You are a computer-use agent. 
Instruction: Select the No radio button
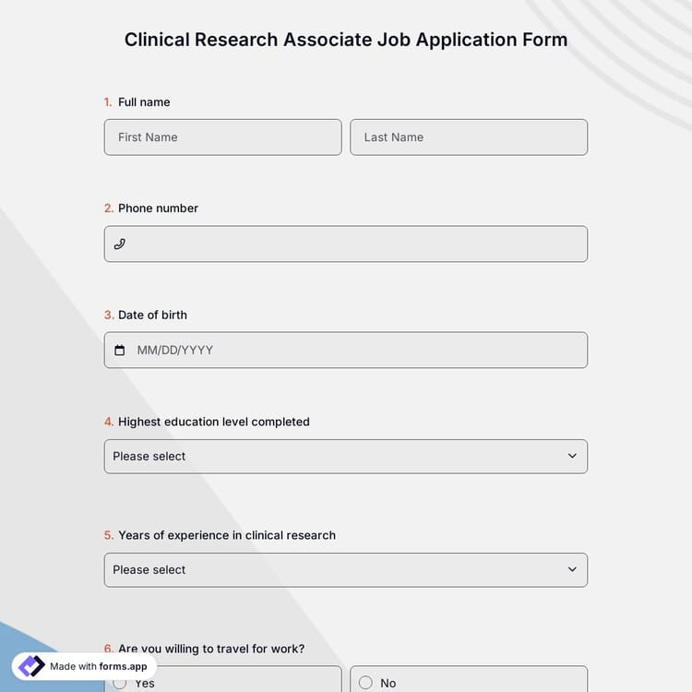point(365,683)
